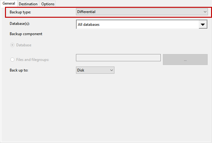Viewport: 212px width, 143px height.
Task: Select the Database radio button circle
Action: (13, 45)
